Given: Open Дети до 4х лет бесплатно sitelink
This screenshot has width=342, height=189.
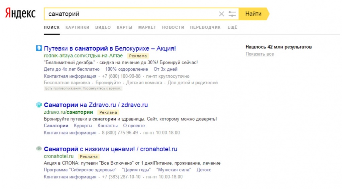Looking at the screenshot, I should click(x=72, y=69).
